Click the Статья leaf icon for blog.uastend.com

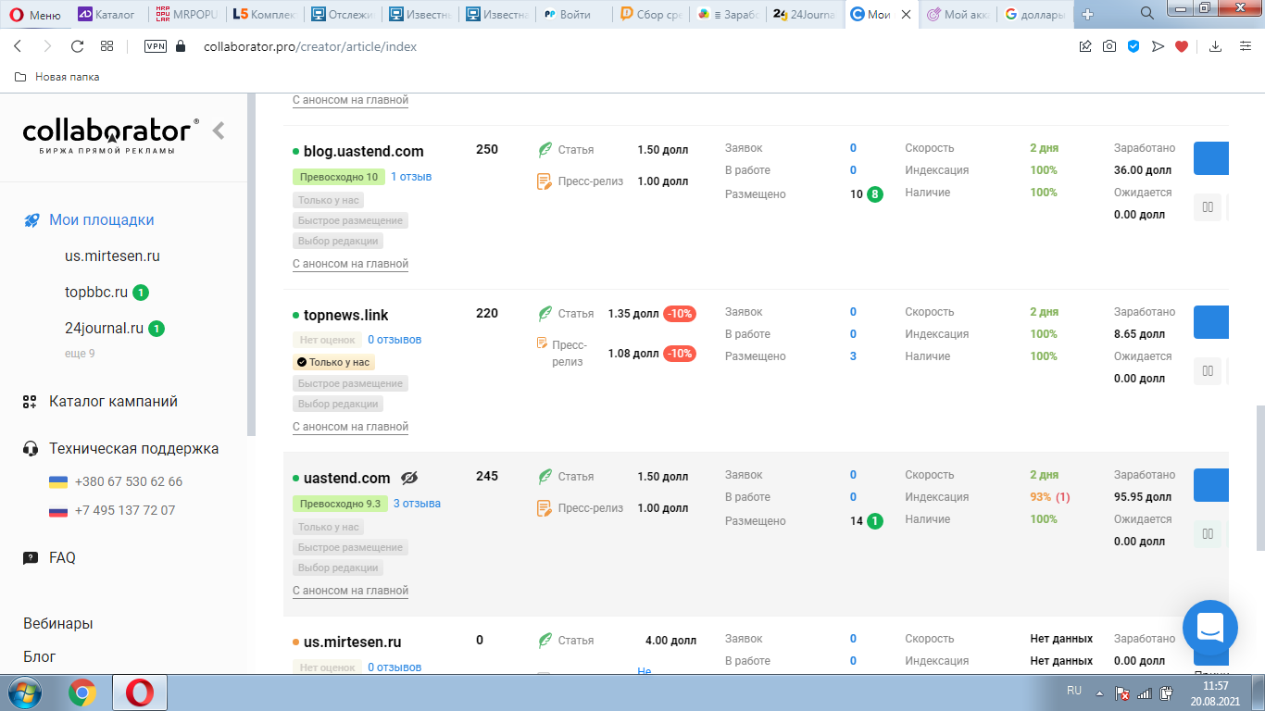pos(545,150)
